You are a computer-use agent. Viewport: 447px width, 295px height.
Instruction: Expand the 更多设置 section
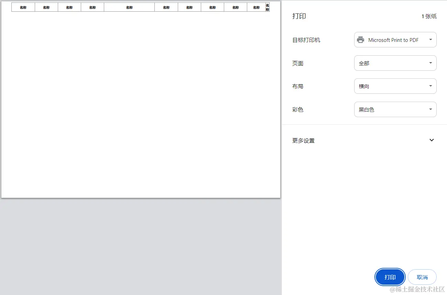point(364,140)
